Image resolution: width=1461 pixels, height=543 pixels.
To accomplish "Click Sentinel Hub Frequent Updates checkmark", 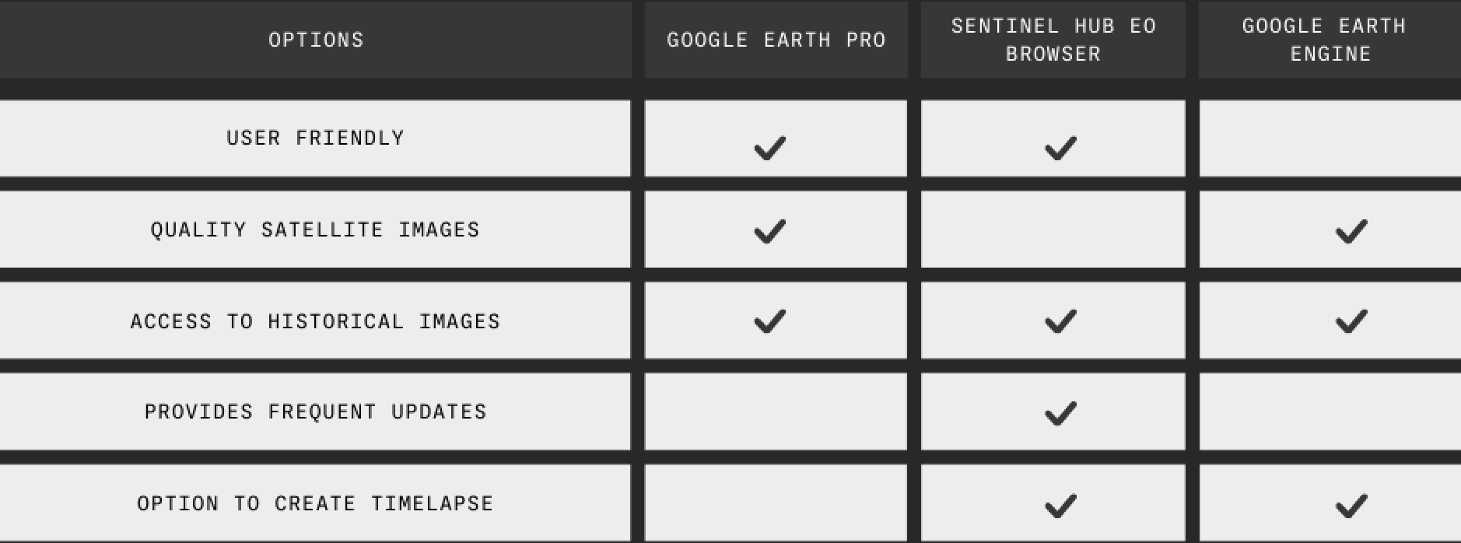I will click(1060, 413).
